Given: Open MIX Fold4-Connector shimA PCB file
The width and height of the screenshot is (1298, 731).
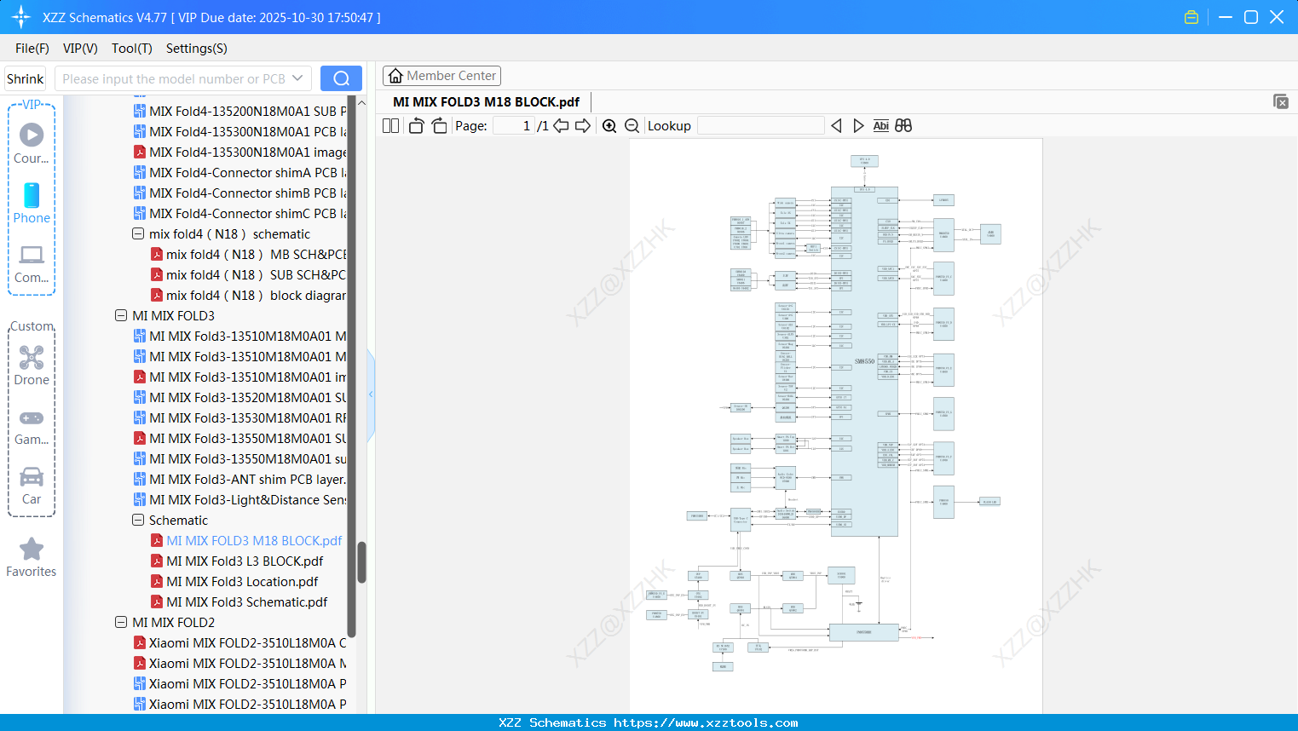Looking at the screenshot, I should click(x=240, y=172).
